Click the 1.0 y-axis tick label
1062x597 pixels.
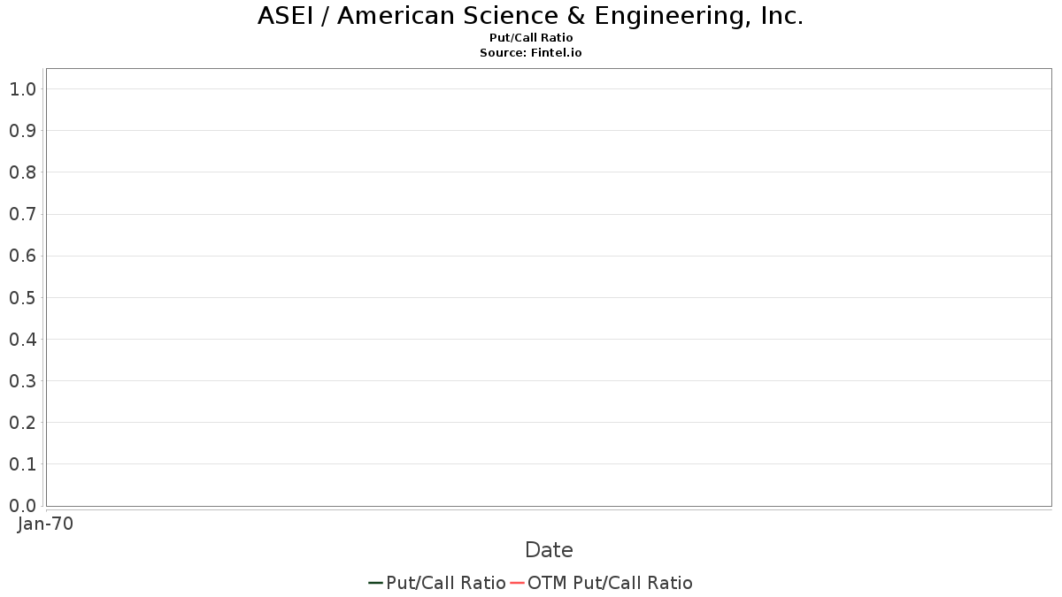pyautogui.click(x=22, y=89)
